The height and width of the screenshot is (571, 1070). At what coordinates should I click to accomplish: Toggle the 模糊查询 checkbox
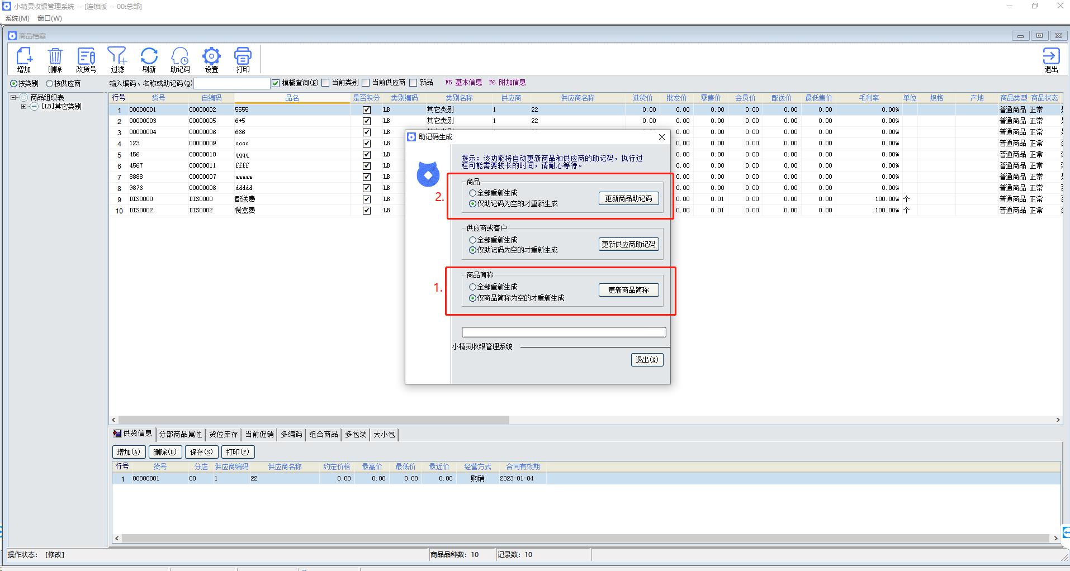[276, 83]
